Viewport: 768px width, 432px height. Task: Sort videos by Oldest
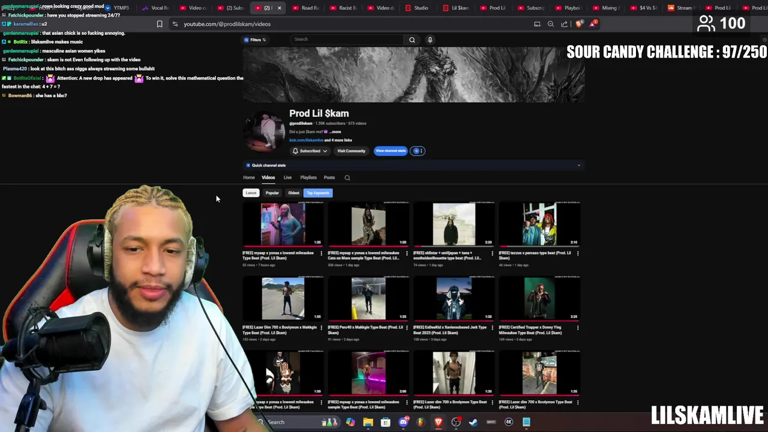pyautogui.click(x=293, y=193)
